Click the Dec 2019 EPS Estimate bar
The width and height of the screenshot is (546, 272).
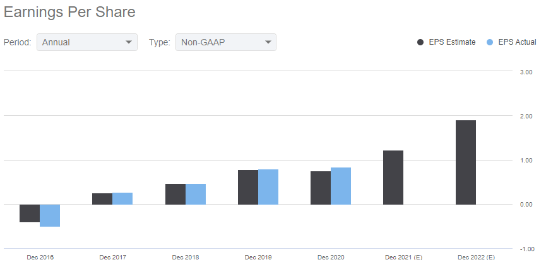[248, 187]
